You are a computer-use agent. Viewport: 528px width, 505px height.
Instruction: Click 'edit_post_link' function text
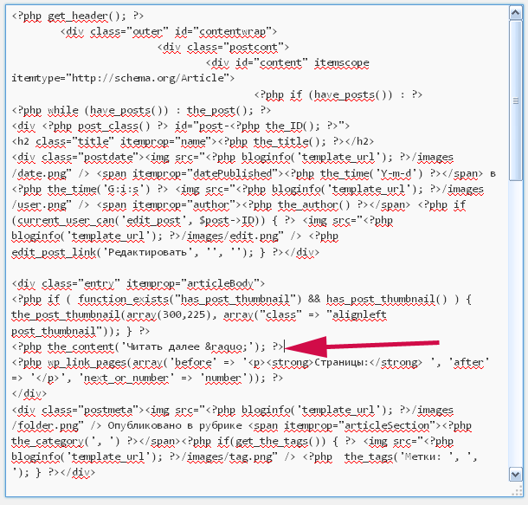tap(54, 252)
